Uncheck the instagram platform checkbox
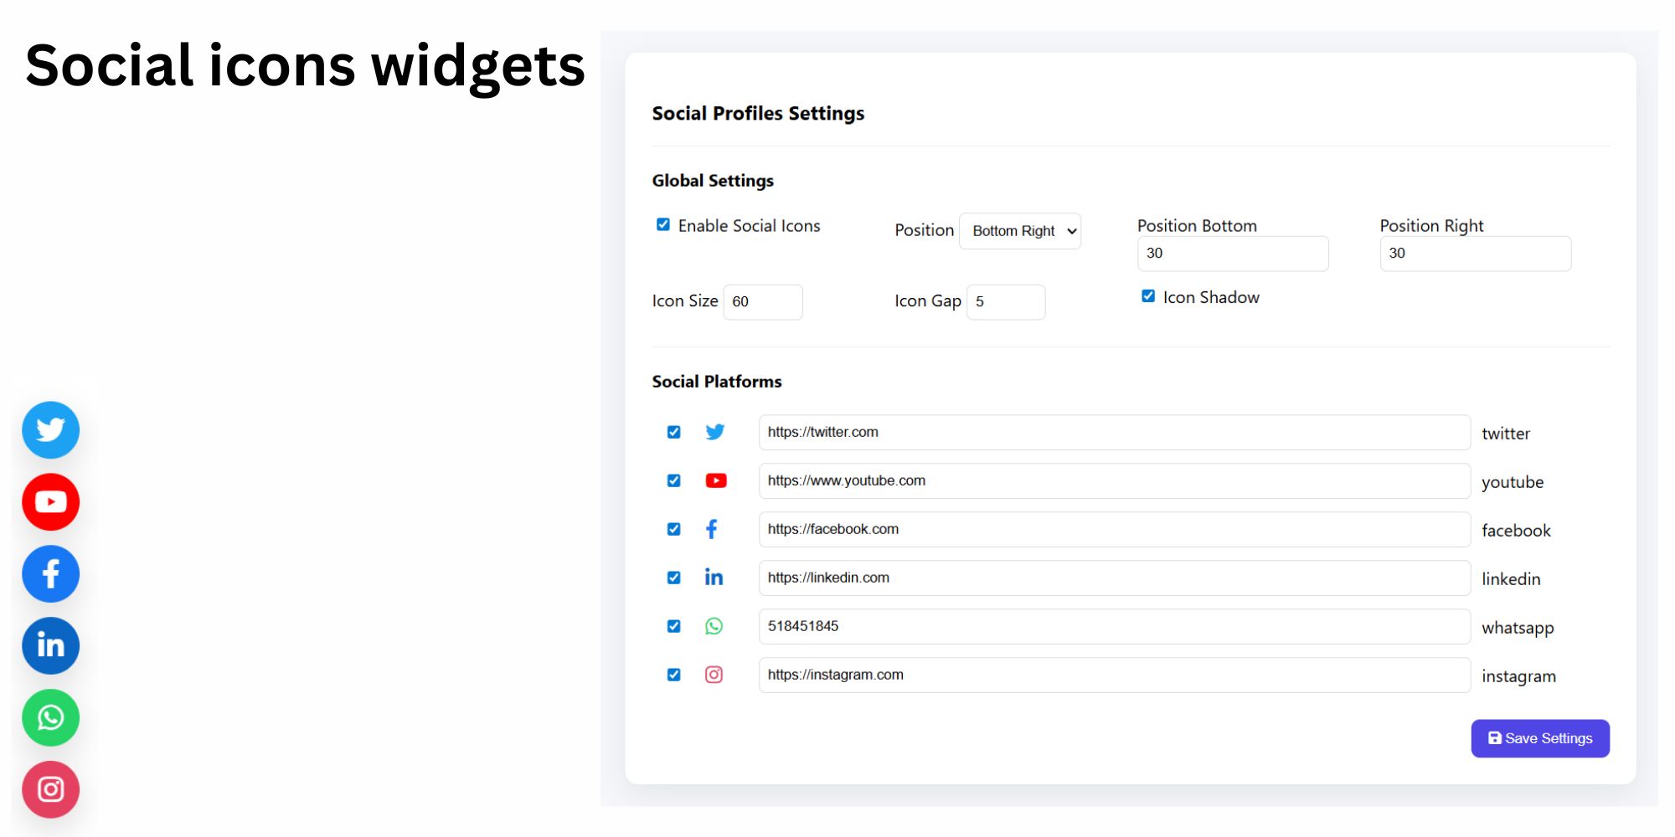 (x=673, y=675)
